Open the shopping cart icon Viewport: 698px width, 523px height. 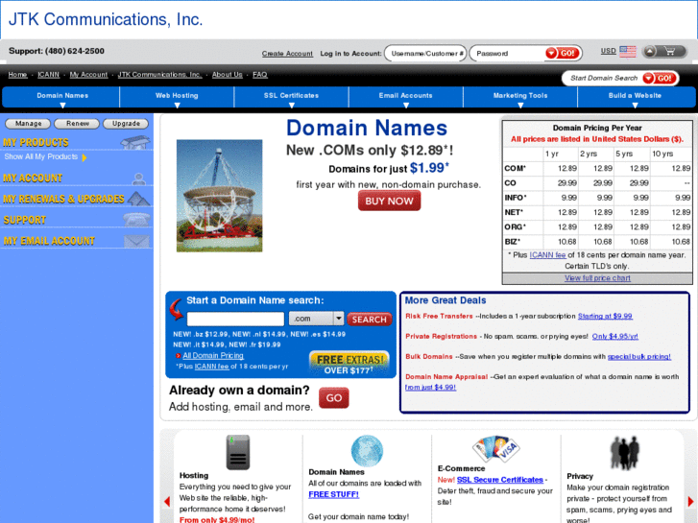(x=670, y=52)
